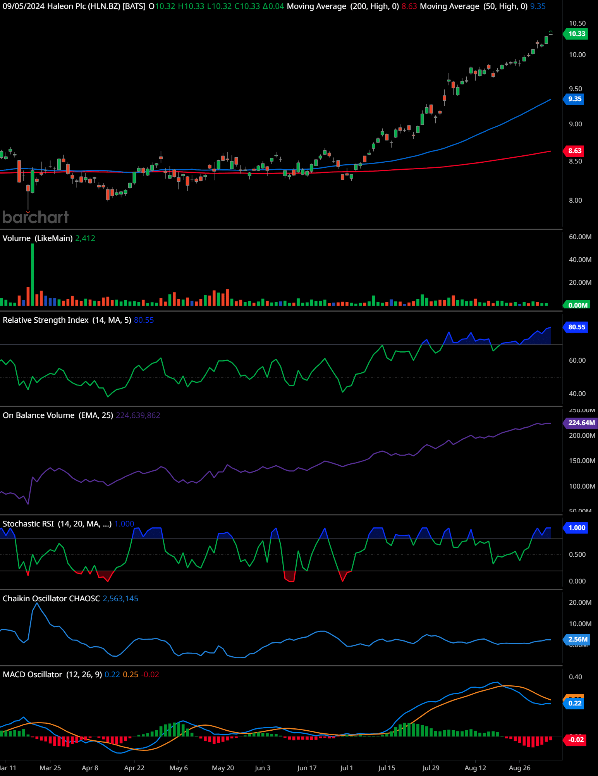The image size is (598, 776).
Task: Open the Relative Strength Index (14, MA, 5) label
Action: pos(67,320)
